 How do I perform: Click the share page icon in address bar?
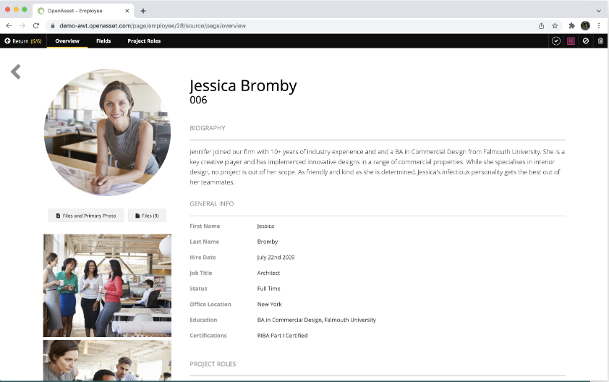click(541, 25)
